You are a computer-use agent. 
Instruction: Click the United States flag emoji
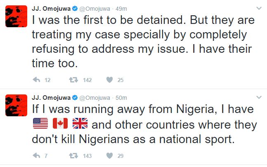[x=40, y=124]
